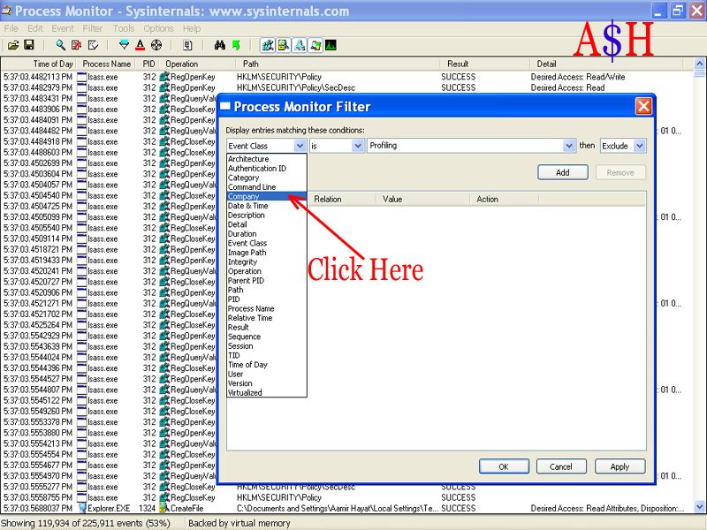The height and width of the screenshot is (530, 707).
Task: Click the Apply button
Action: (620, 466)
